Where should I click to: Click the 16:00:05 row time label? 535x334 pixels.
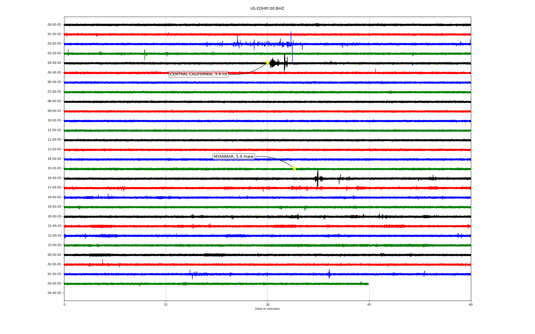[54, 178]
